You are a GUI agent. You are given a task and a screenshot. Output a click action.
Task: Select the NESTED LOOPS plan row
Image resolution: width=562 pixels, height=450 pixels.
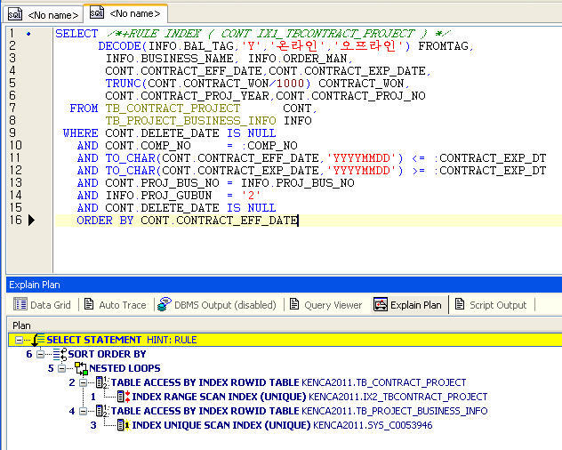(124, 368)
